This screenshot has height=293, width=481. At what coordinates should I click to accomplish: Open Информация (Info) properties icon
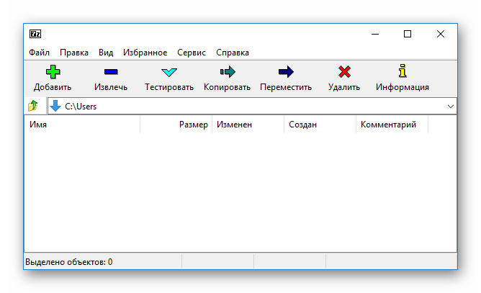403,71
